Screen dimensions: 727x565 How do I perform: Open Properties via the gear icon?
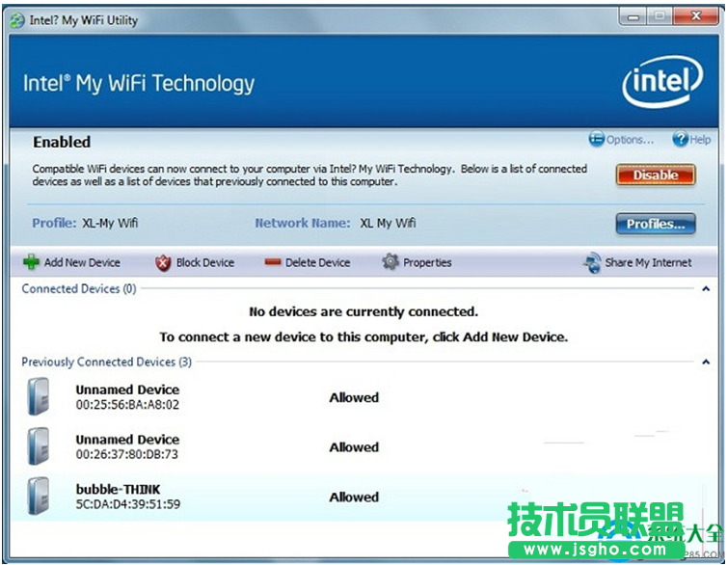tap(390, 262)
